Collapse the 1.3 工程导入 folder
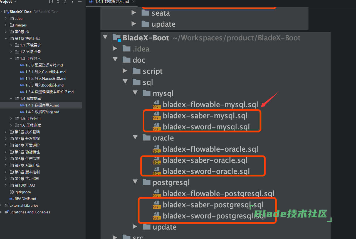Viewport: 356px width, 239px height. point(11,58)
